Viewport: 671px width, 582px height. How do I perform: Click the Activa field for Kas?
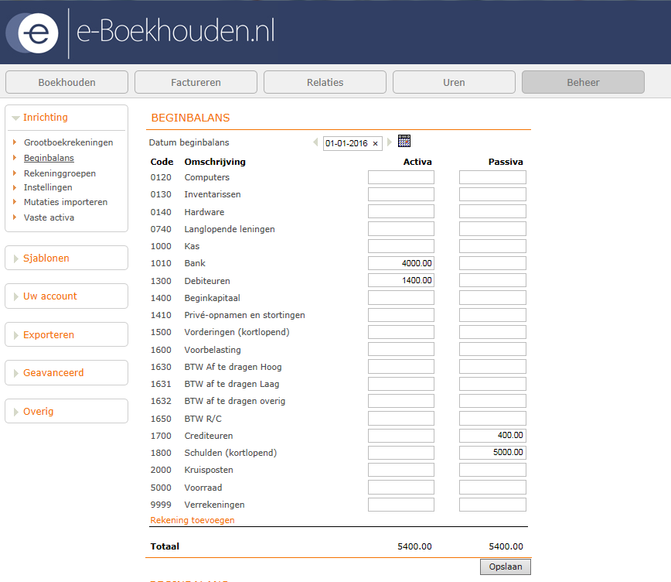click(400, 245)
